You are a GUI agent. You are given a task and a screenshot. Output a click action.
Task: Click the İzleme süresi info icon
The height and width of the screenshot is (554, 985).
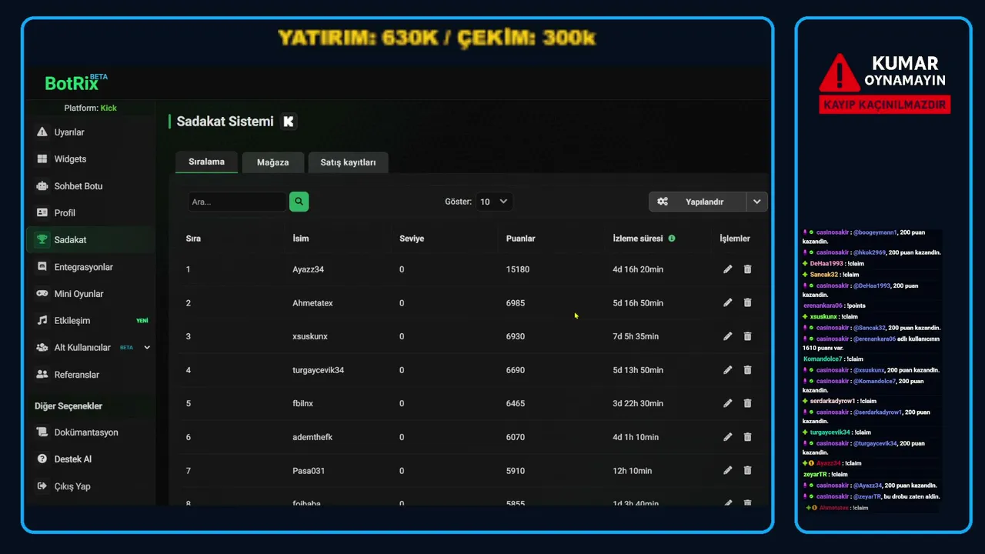coord(672,239)
